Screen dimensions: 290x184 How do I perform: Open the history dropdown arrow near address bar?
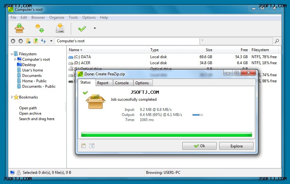point(51,41)
